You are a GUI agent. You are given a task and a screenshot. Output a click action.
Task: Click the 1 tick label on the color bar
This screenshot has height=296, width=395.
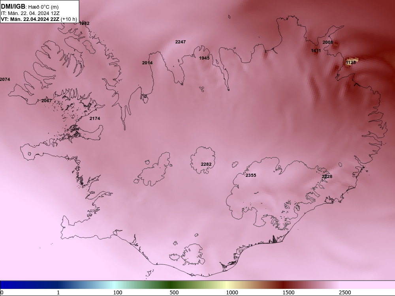[x=58, y=292]
